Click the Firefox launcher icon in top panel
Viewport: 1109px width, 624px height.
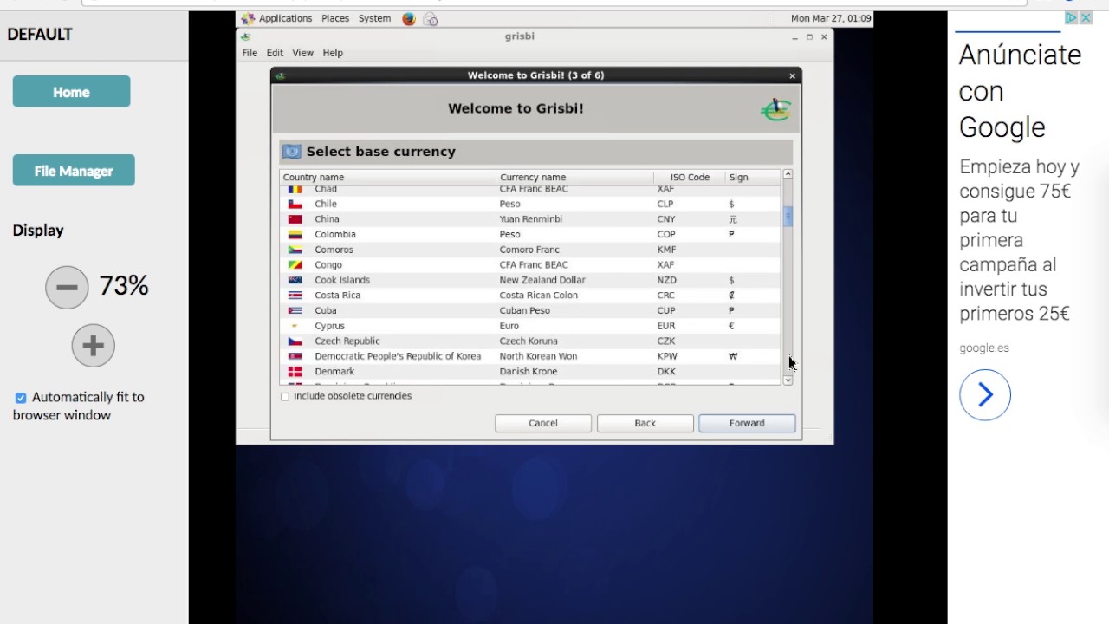409,18
